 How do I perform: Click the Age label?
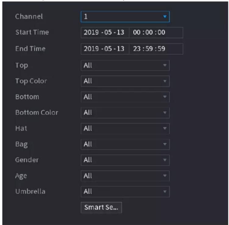pyautogui.click(x=21, y=176)
